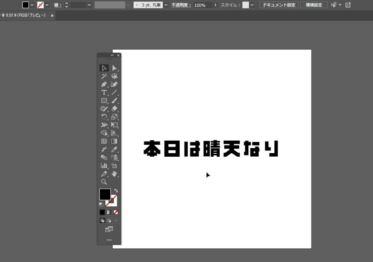Enable Draw Normal mode

(102, 220)
